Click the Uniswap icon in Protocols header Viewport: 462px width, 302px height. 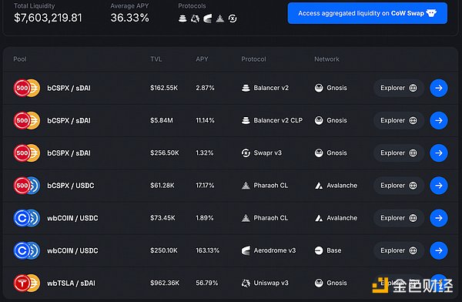(x=195, y=18)
